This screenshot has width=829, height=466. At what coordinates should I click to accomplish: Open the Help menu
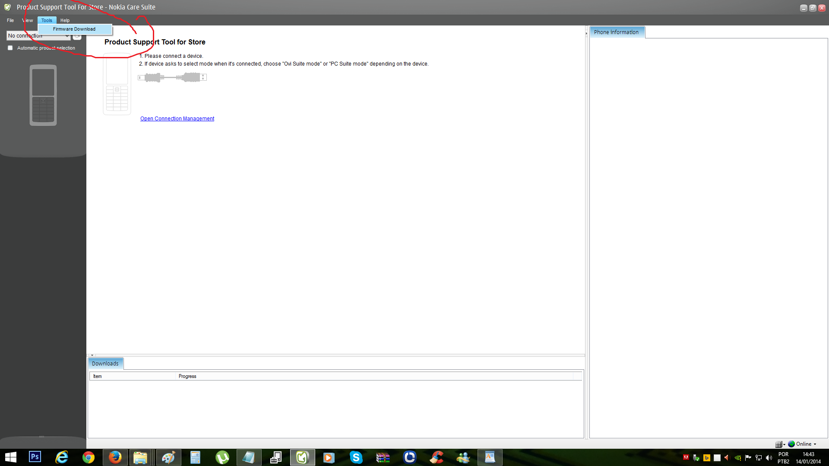coord(65,20)
